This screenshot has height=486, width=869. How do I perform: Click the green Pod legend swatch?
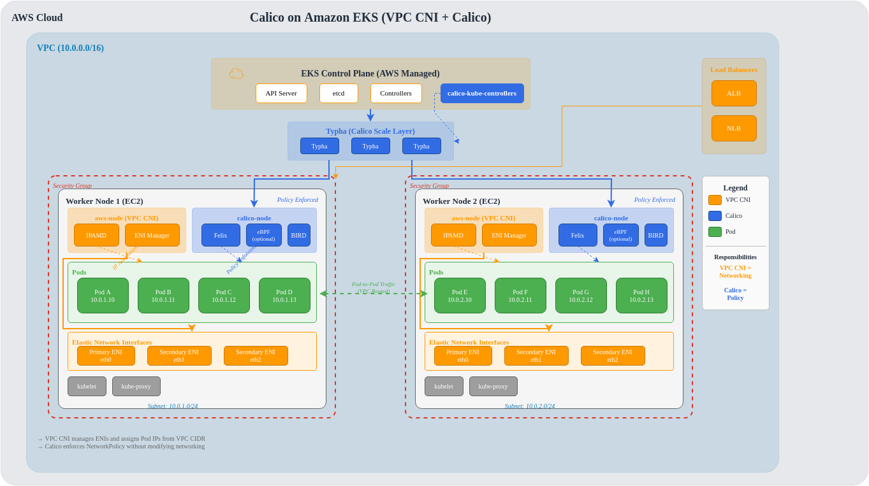(715, 232)
